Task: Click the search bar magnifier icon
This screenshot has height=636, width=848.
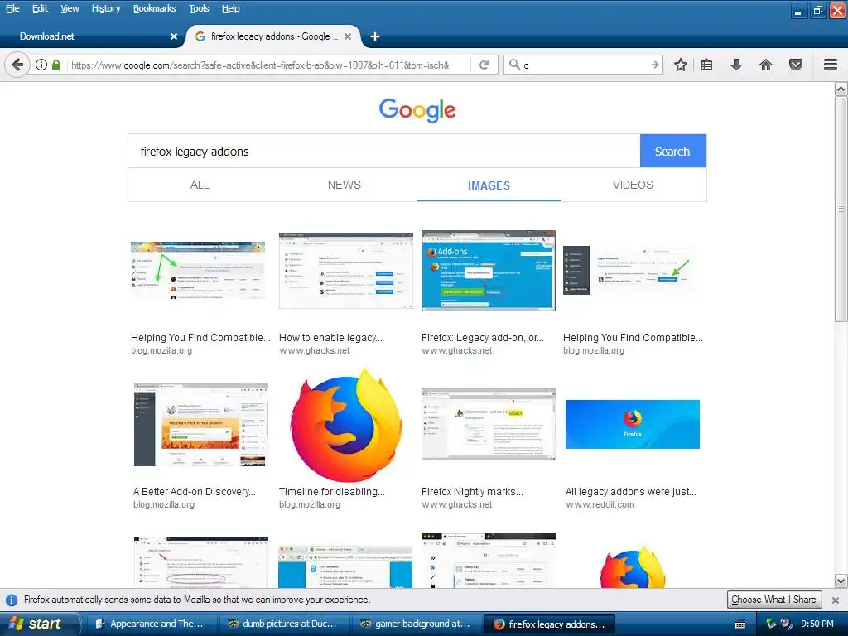Action: [x=514, y=65]
